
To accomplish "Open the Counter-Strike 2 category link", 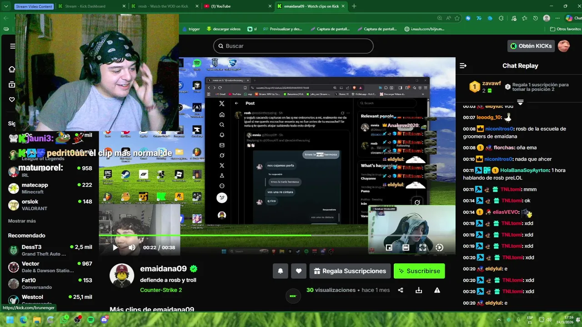I will pyautogui.click(x=161, y=290).
